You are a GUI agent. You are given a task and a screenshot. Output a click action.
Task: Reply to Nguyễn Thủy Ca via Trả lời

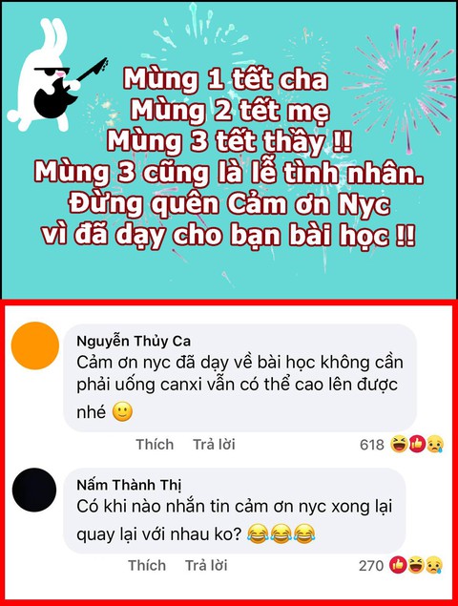click(x=214, y=445)
